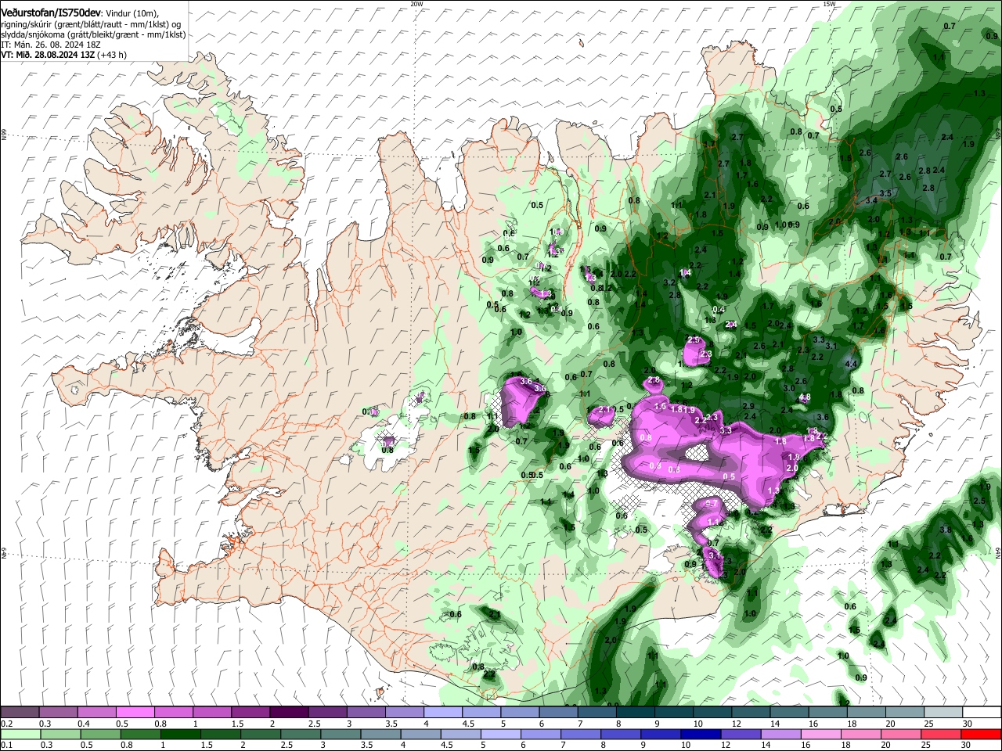Click the 'slydda/snjókoma' legend description line
1002x751 pixels.
pyautogui.click(x=93, y=34)
